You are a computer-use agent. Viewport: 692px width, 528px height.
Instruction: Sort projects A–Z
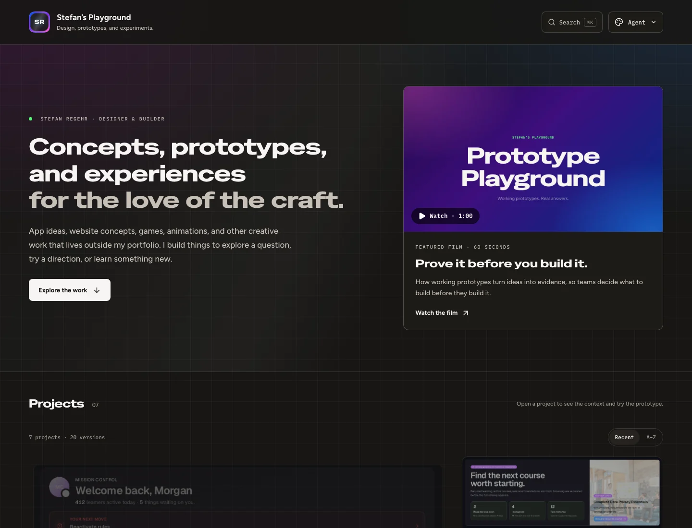[x=651, y=437]
